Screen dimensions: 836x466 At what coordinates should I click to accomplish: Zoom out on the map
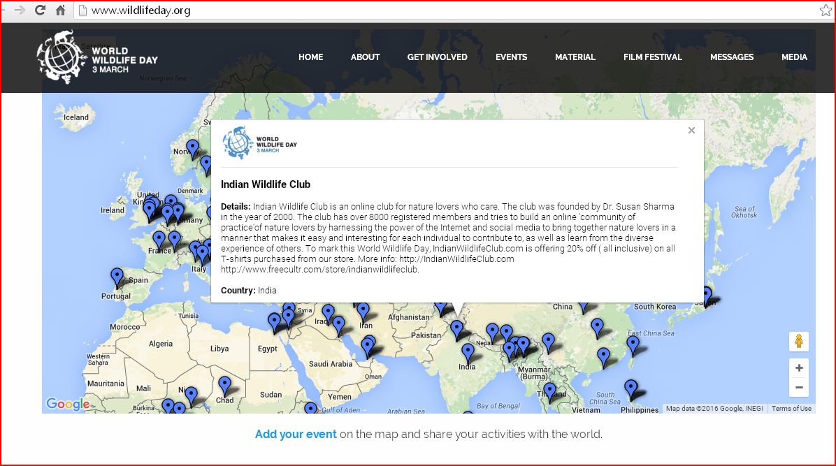(798, 387)
